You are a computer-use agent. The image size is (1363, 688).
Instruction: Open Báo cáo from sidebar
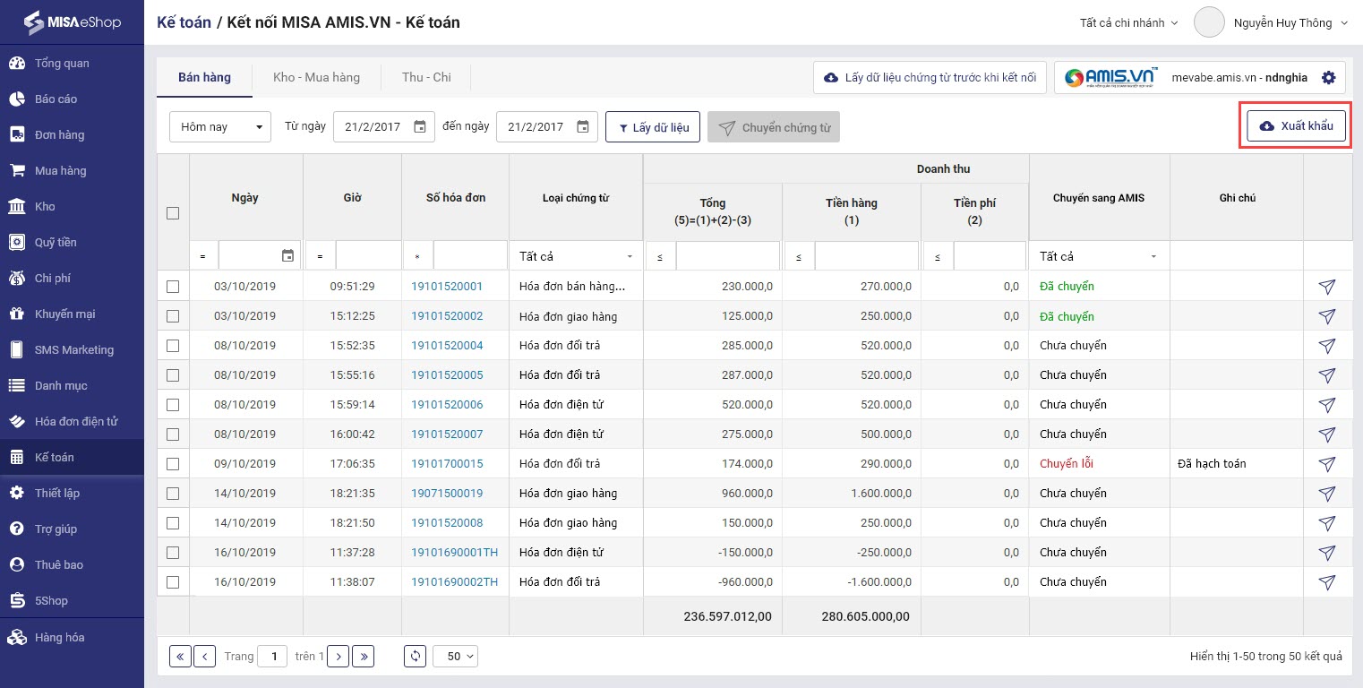56,99
